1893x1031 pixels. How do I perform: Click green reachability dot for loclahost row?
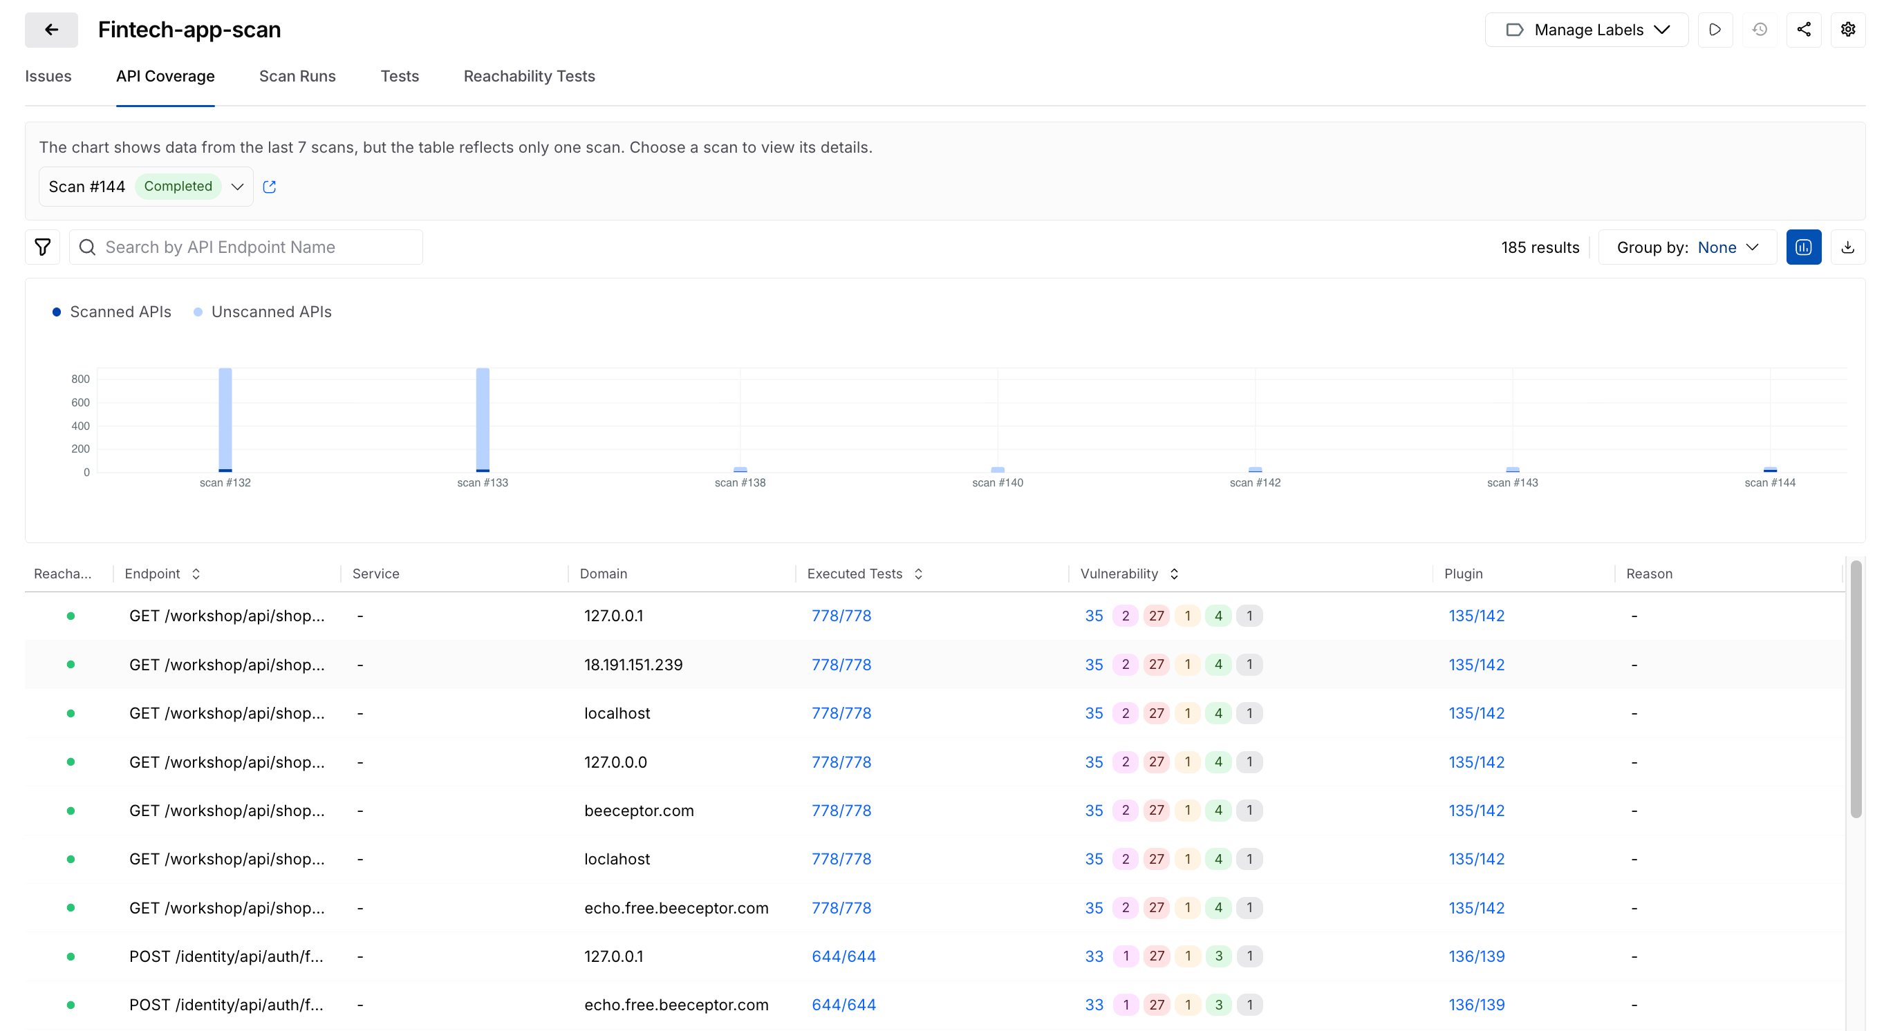71,858
